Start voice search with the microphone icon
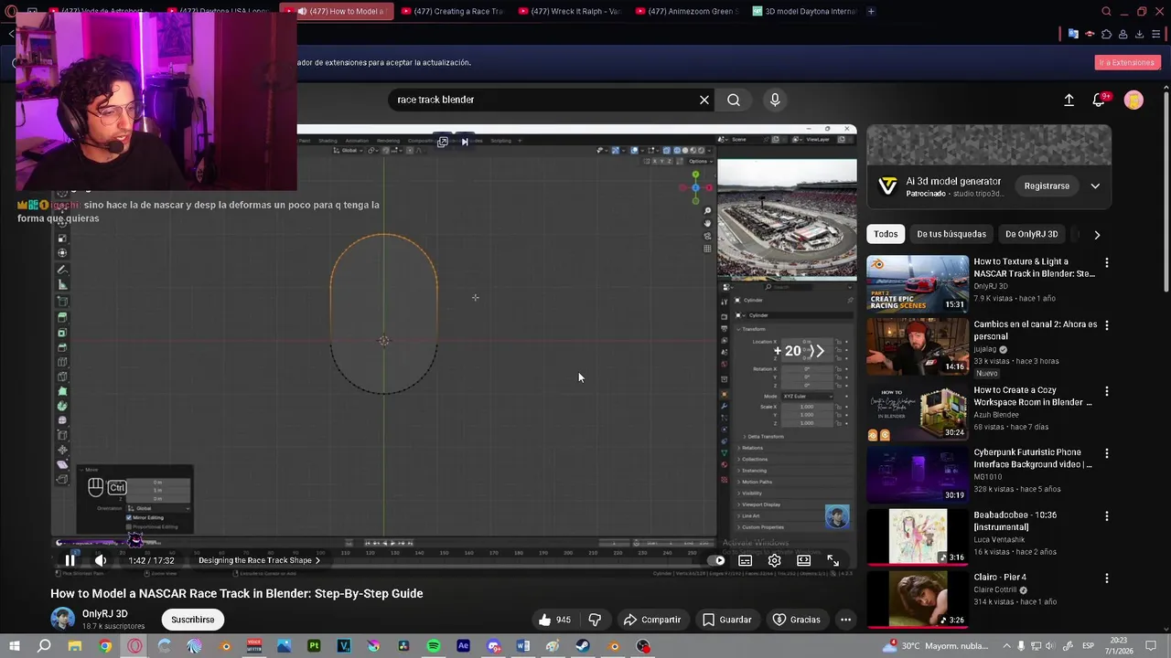This screenshot has width=1171, height=658. [775, 100]
